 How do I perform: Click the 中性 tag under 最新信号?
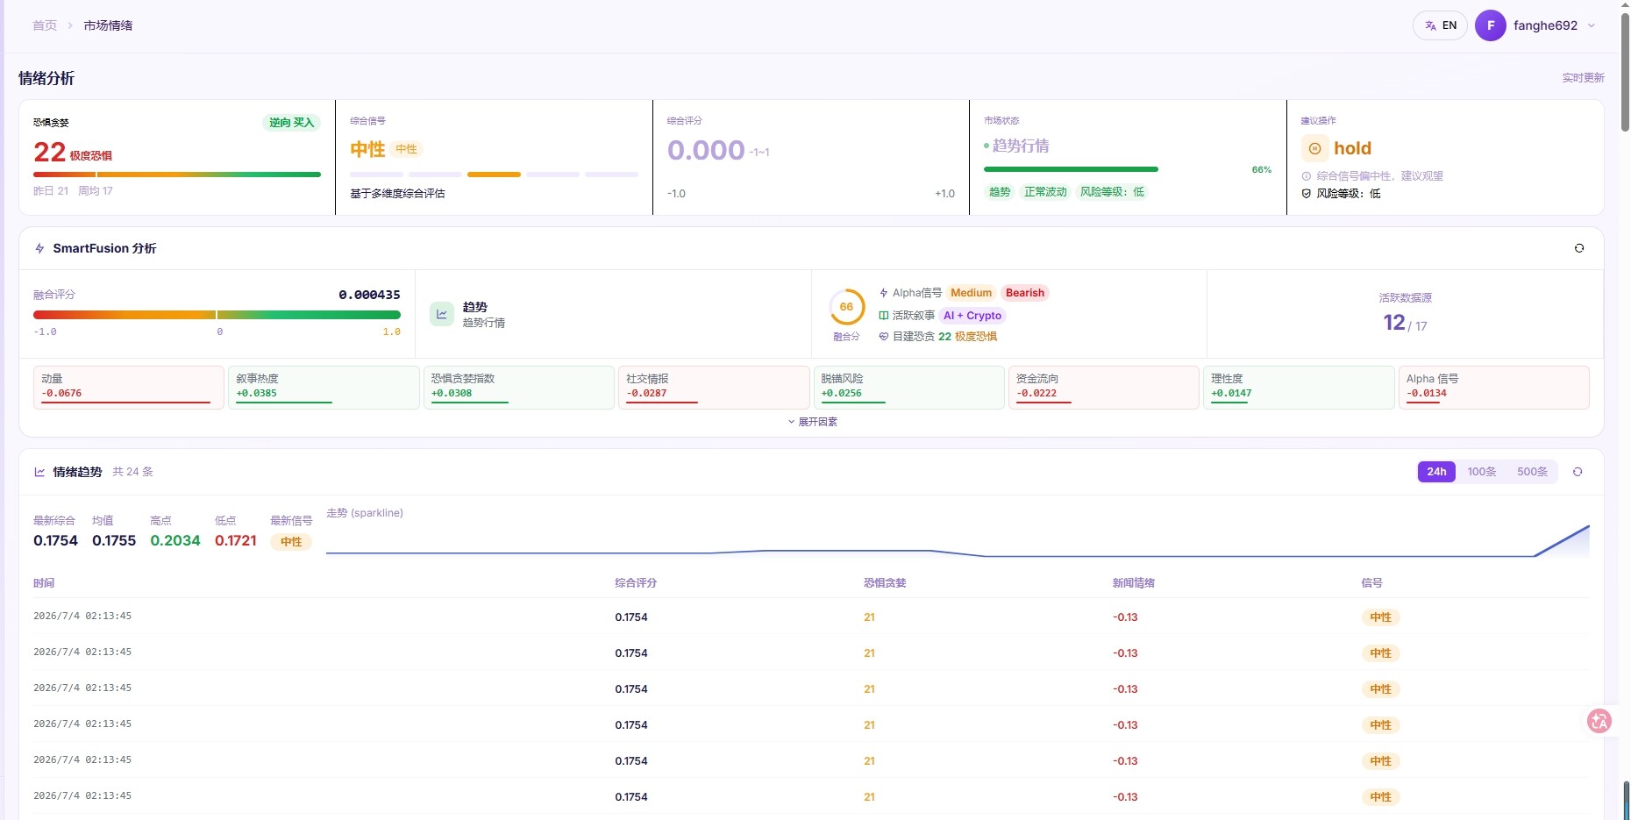coord(291,542)
